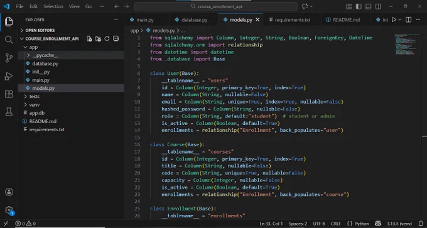Open main.py in file tree
427x228 pixels.
tap(41, 80)
